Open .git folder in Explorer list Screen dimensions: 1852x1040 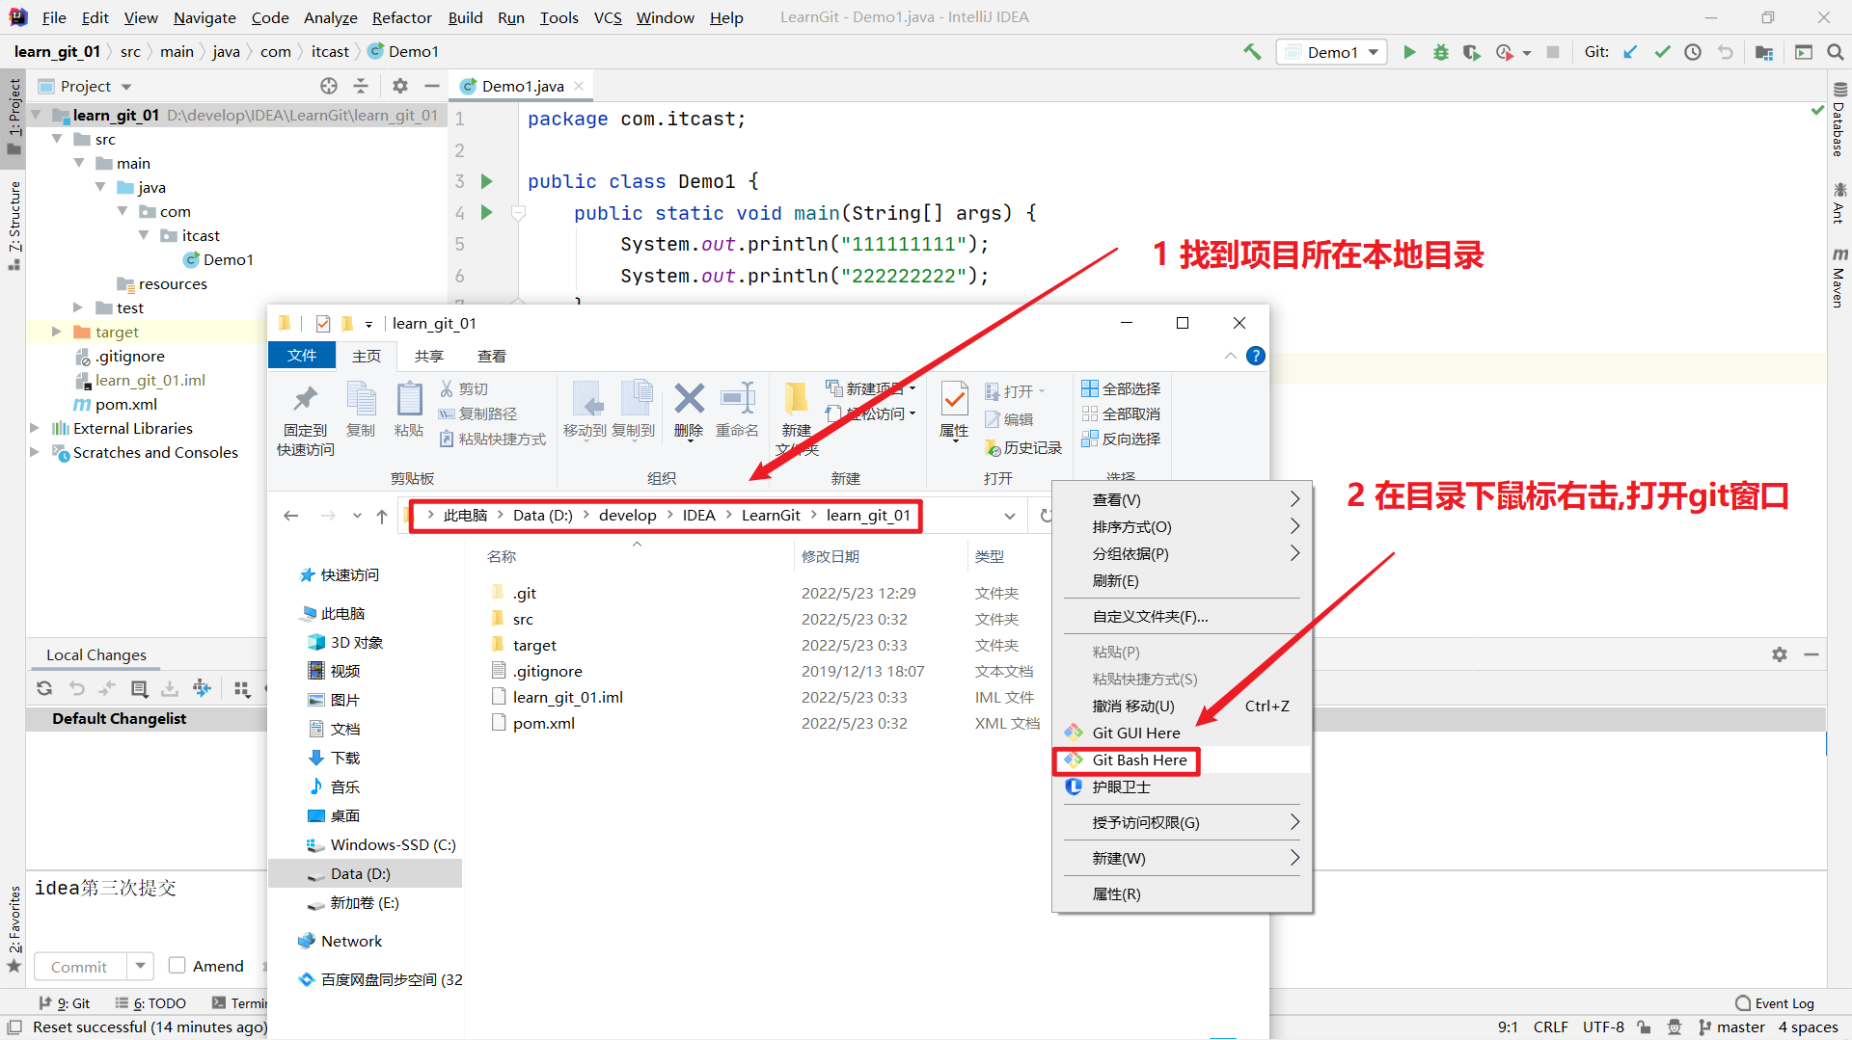click(x=525, y=593)
